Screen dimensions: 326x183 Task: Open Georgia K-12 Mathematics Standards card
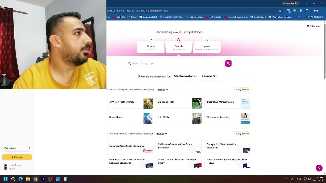[x=227, y=146]
